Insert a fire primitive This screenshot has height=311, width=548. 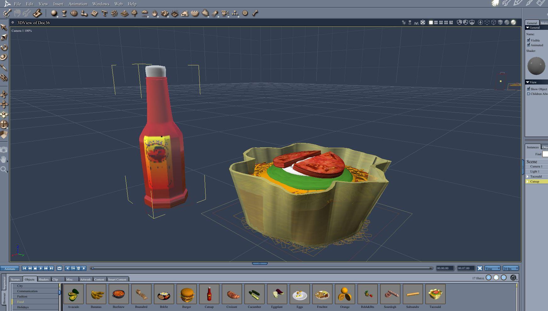[x=155, y=13]
